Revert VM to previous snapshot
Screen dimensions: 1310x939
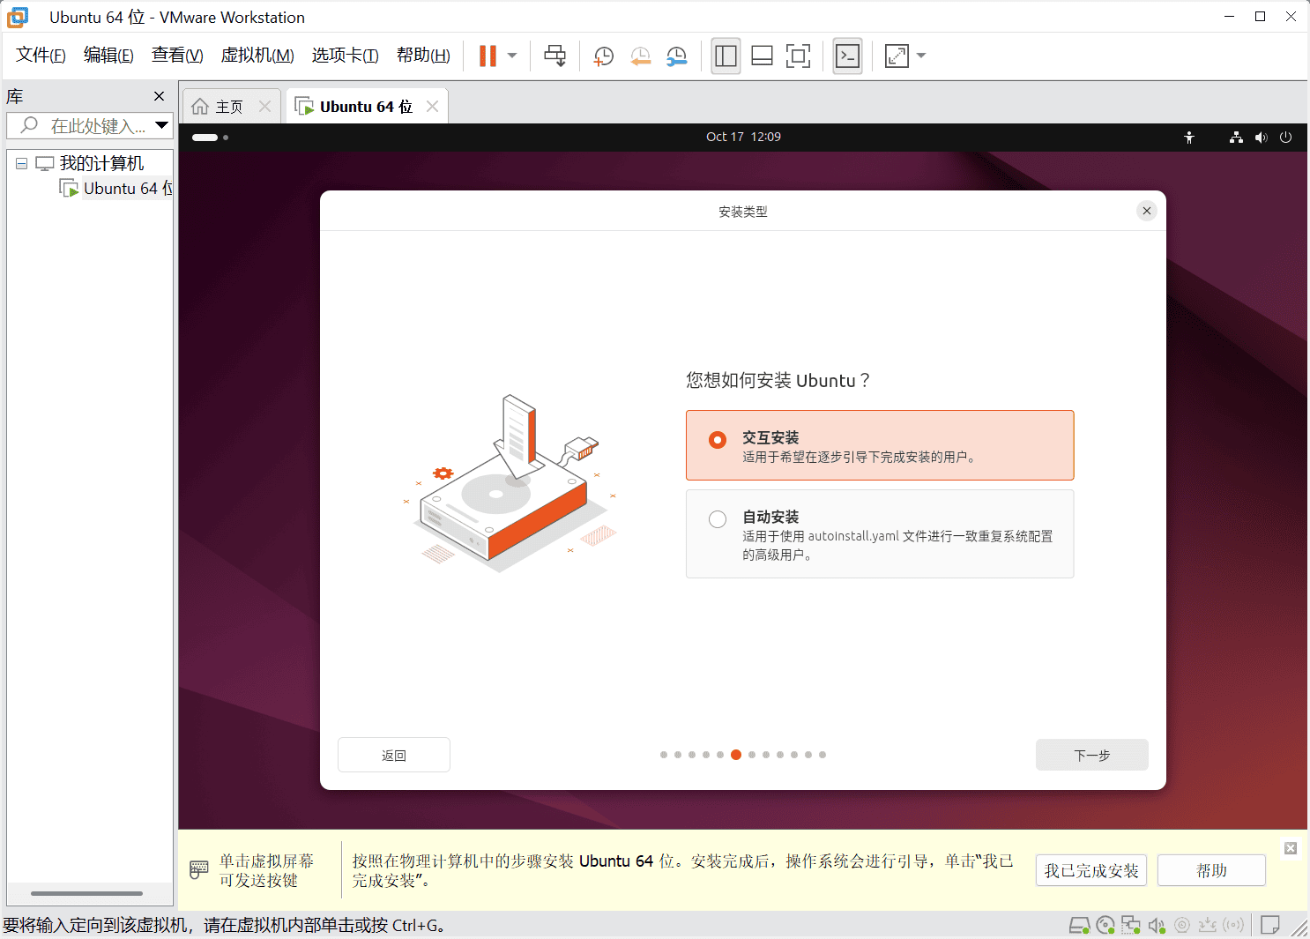[640, 56]
